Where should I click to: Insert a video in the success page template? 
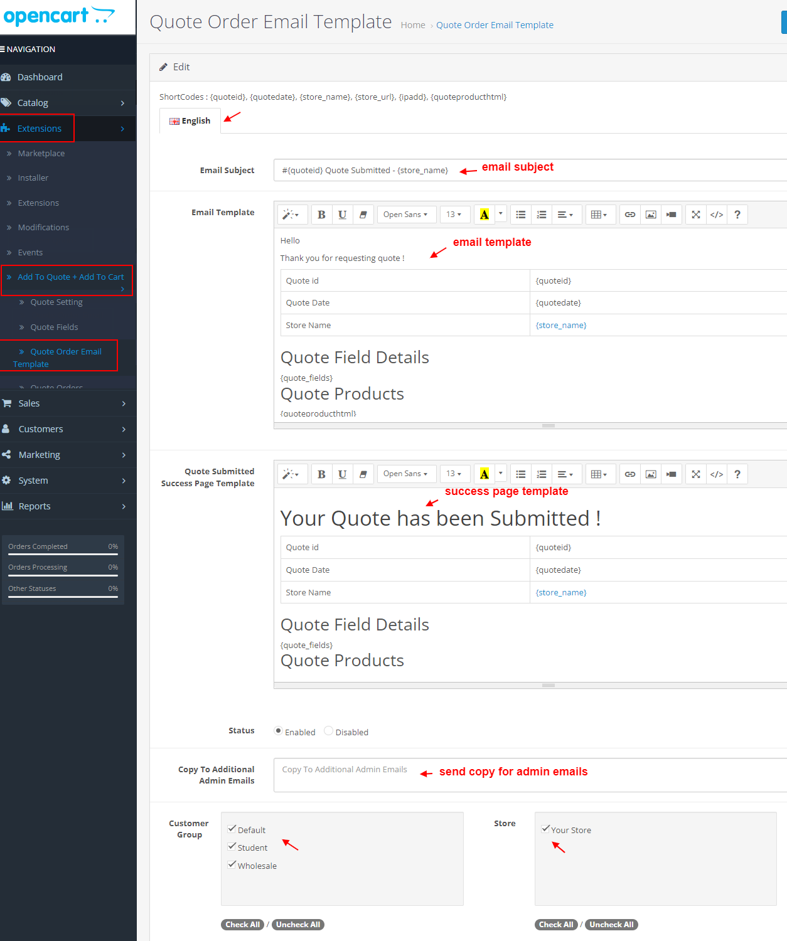[x=671, y=474]
